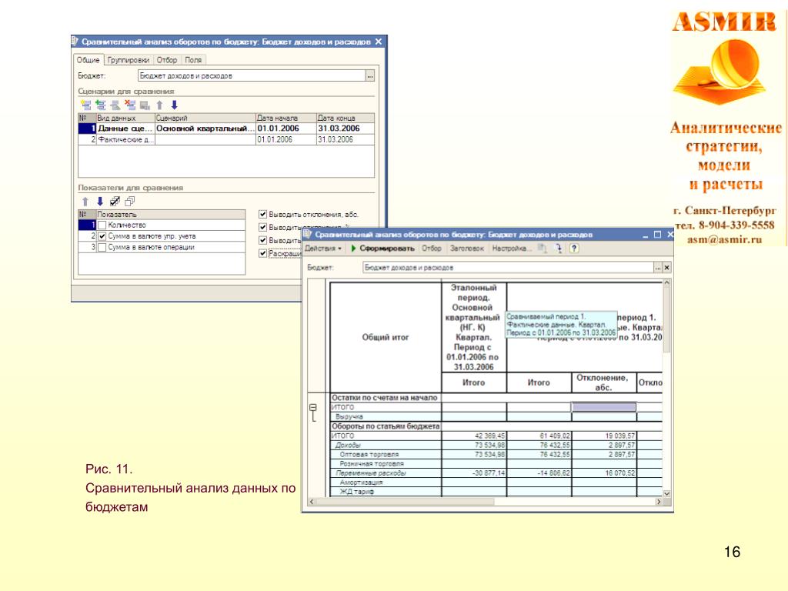Click the Основной квартальный scenario cell
788x591 pixels.
coord(205,129)
